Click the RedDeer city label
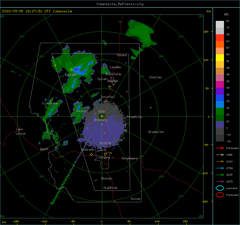 [113, 81]
